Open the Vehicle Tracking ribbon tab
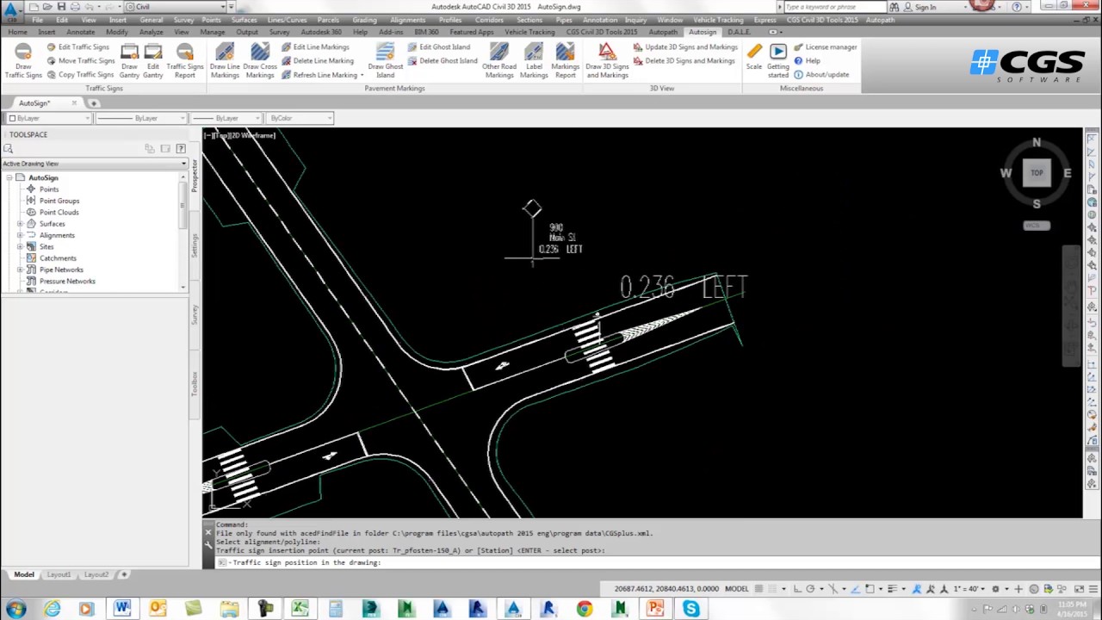Image resolution: width=1102 pixels, height=620 pixels. pos(529,32)
